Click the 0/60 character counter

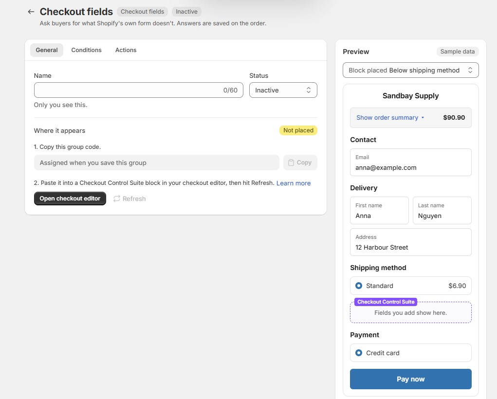coord(230,91)
